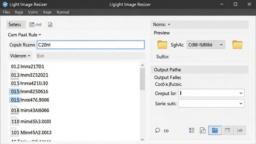Minimize the Light Image Resizer window
Screen dimensions: 256x144
(x=222, y=4)
